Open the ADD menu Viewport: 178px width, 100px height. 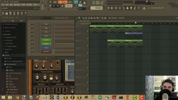tap(11, 5)
